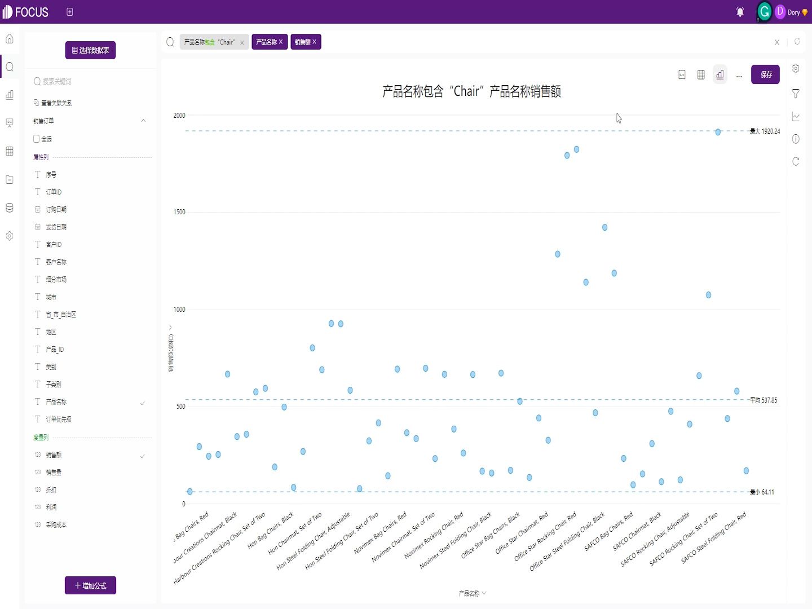
Task: Click the 增加公式 add formula button
Action: (90, 586)
